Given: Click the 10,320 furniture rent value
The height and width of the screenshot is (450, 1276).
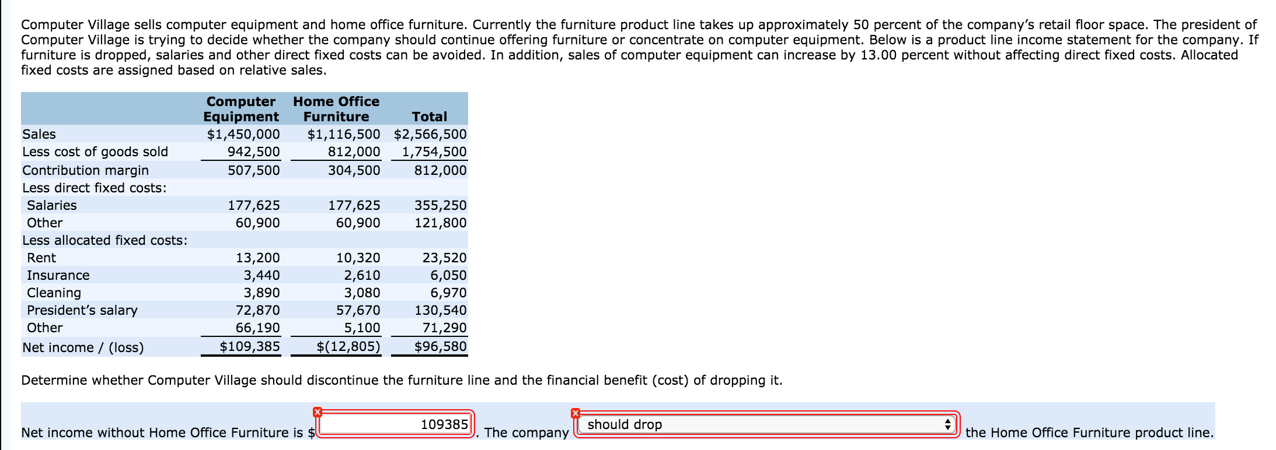Looking at the screenshot, I should (358, 258).
